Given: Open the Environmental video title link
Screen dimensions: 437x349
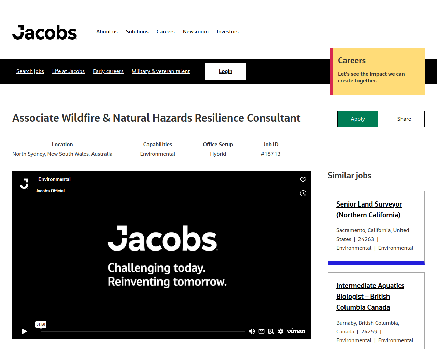Looking at the screenshot, I should coord(54,179).
